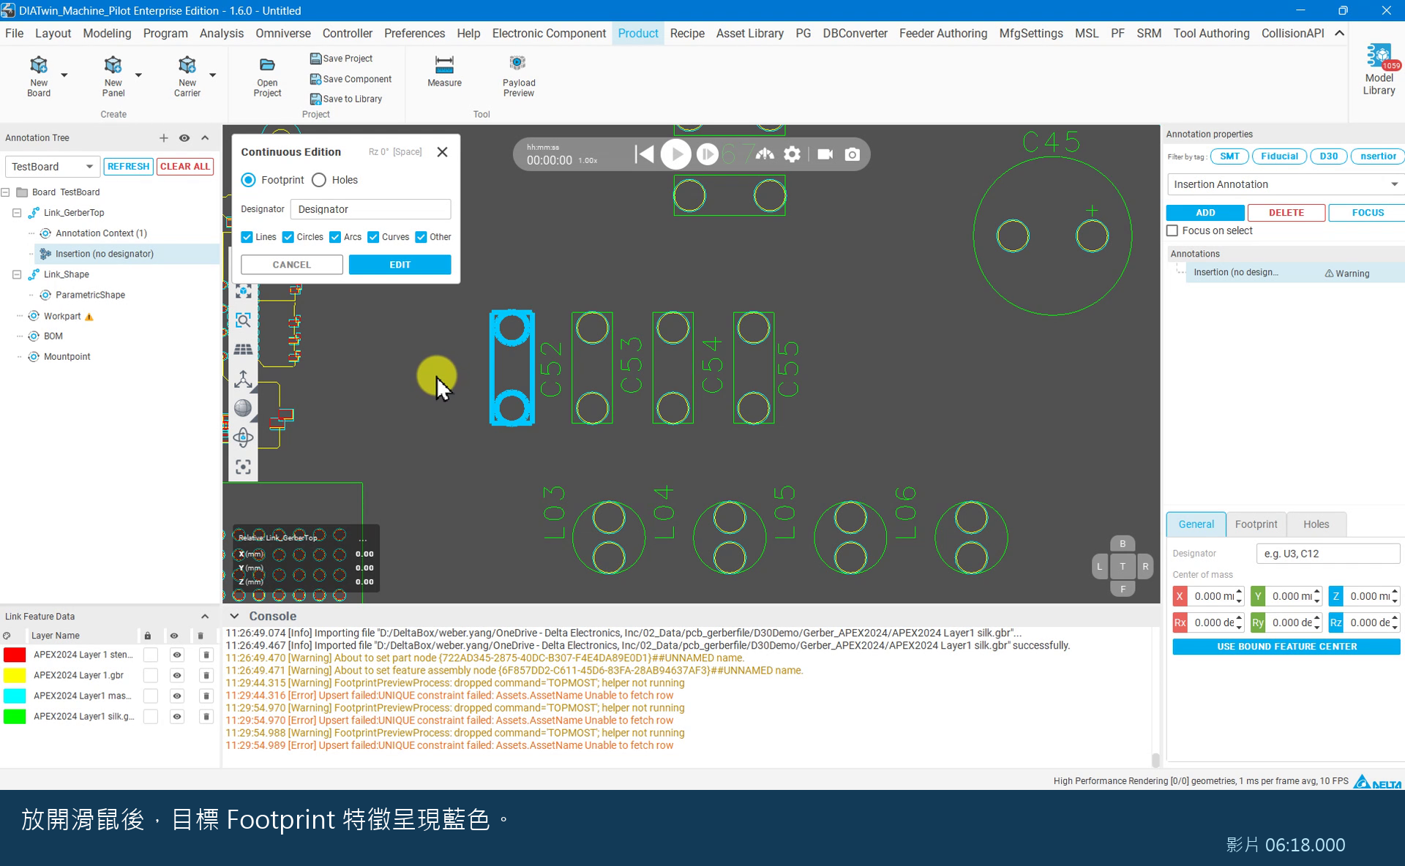Collapse the Console panel
1405x866 pixels.
234,617
